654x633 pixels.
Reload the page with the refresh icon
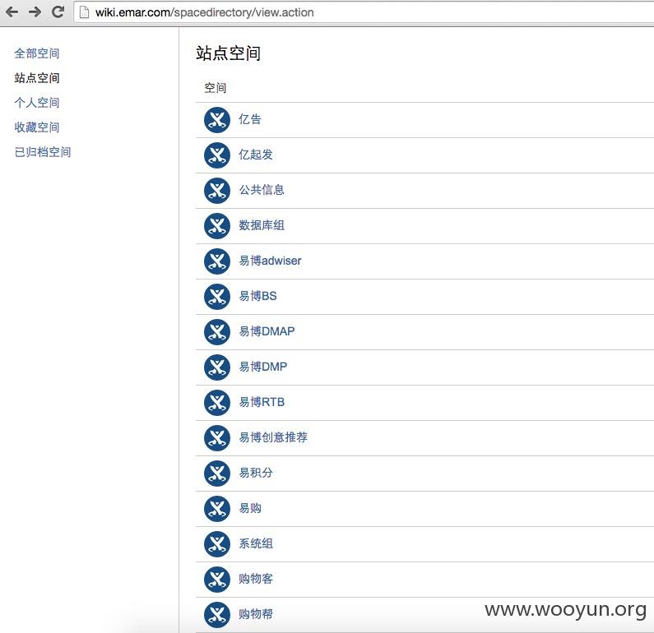coord(58,12)
